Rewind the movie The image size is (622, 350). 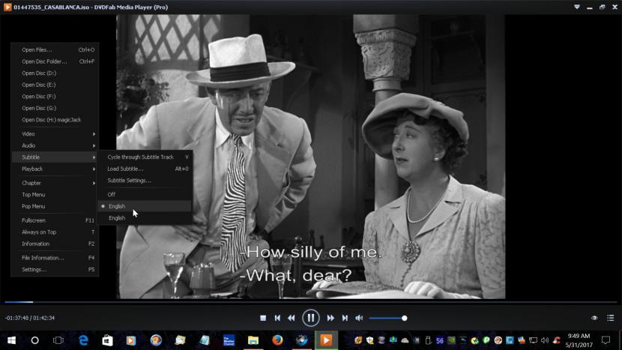[x=292, y=318]
